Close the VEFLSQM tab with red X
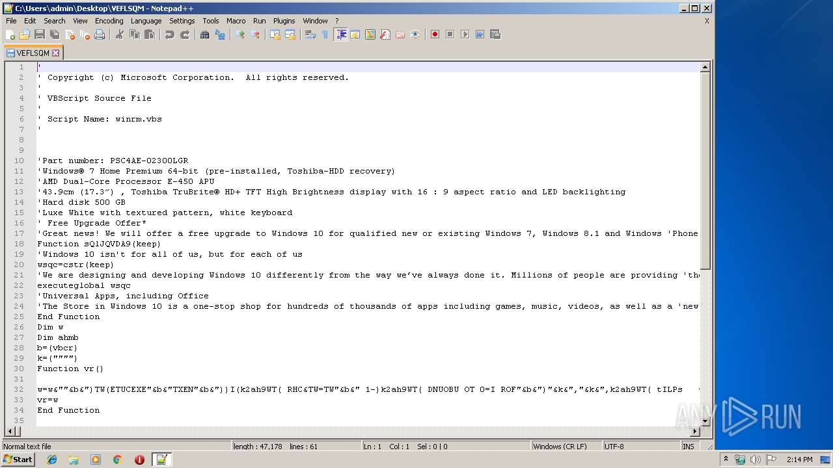Image resolution: width=833 pixels, height=468 pixels. tap(56, 53)
